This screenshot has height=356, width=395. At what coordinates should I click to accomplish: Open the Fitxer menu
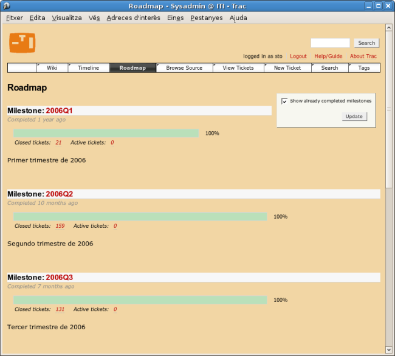(x=14, y=18)
